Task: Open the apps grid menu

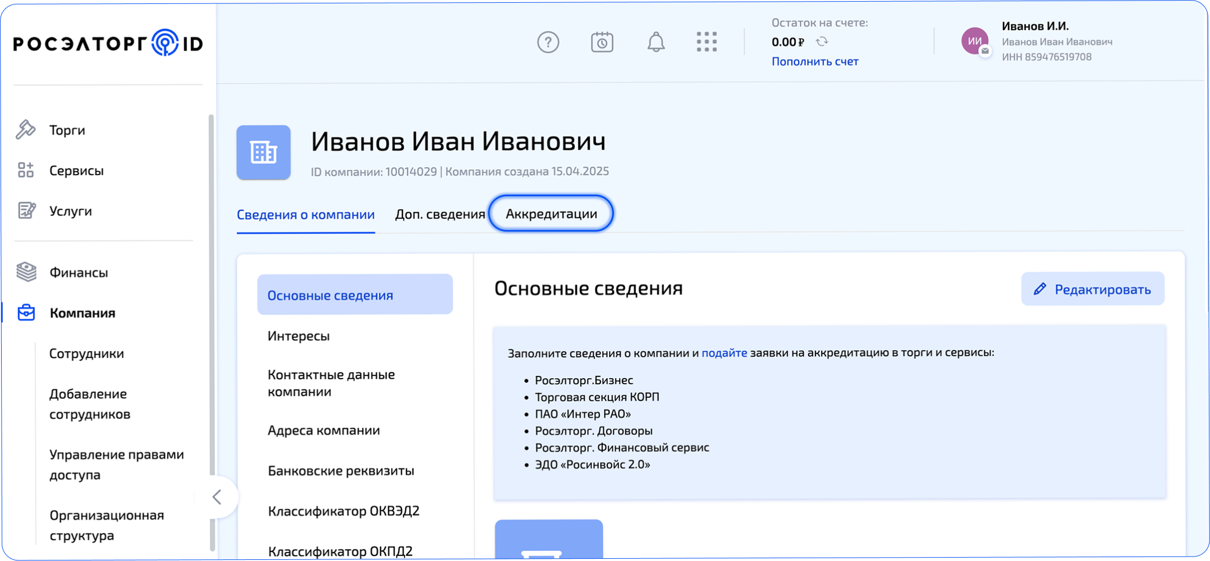Action: tap(707, 42)
